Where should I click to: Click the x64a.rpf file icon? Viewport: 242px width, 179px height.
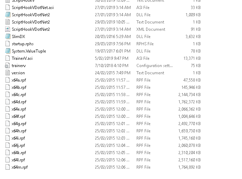click(8, 80)
